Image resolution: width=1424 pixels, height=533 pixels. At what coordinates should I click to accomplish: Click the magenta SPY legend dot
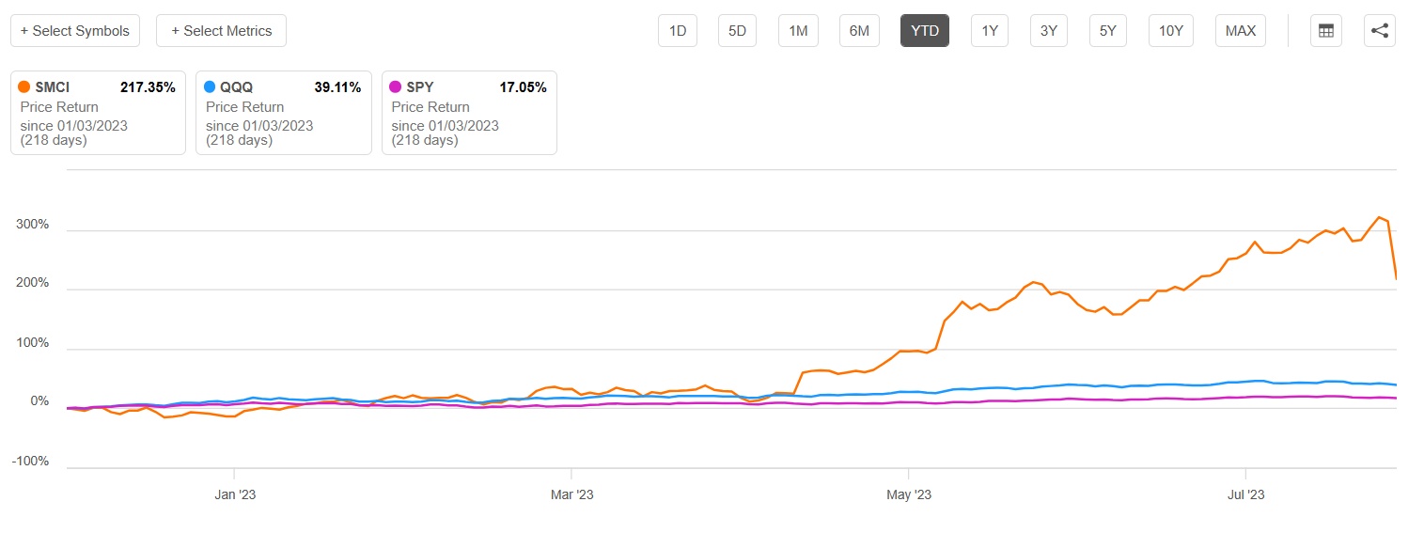click(395, 87)
